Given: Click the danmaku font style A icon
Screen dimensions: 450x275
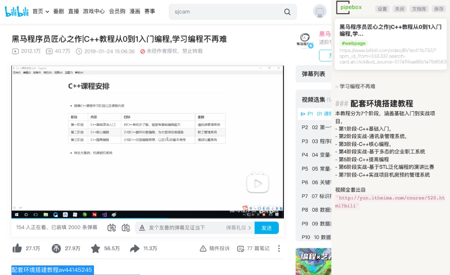Looking at the screenshot, I should [142, 228].
